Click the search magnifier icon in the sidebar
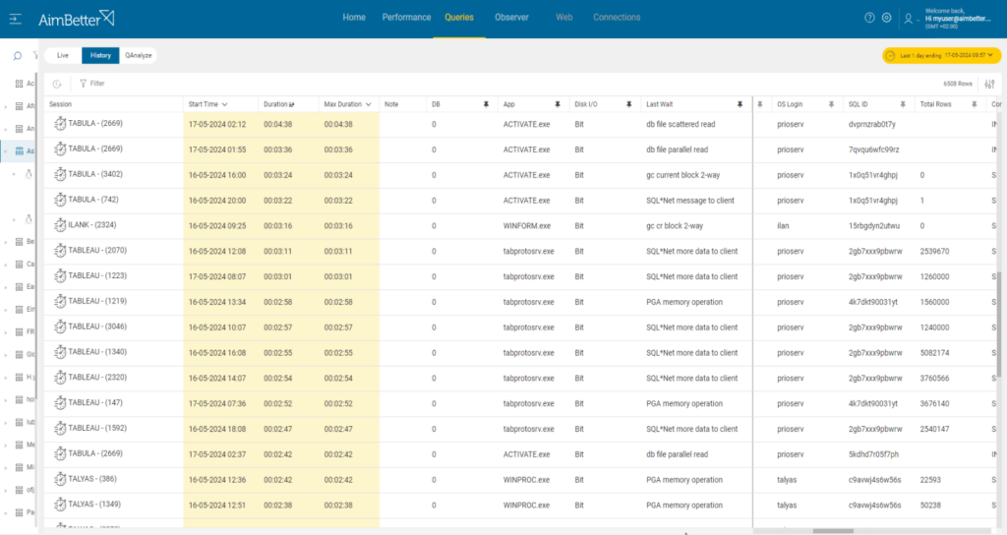 pyautogui.click(x=18, y=56)
